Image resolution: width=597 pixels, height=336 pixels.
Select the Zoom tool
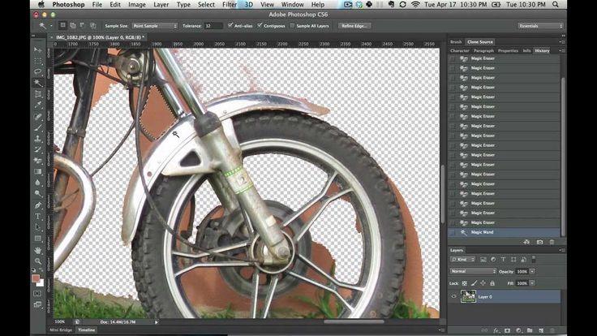[x=37, y=261]
